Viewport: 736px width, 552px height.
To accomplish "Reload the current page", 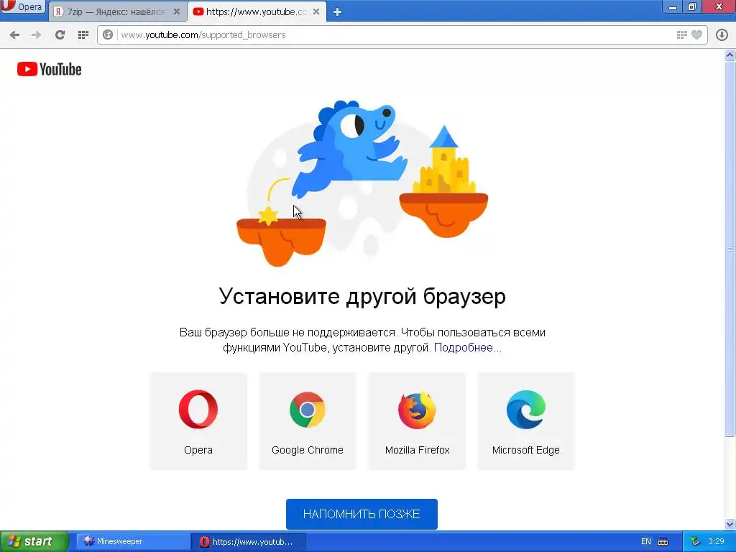I will [x=60, y=34].
